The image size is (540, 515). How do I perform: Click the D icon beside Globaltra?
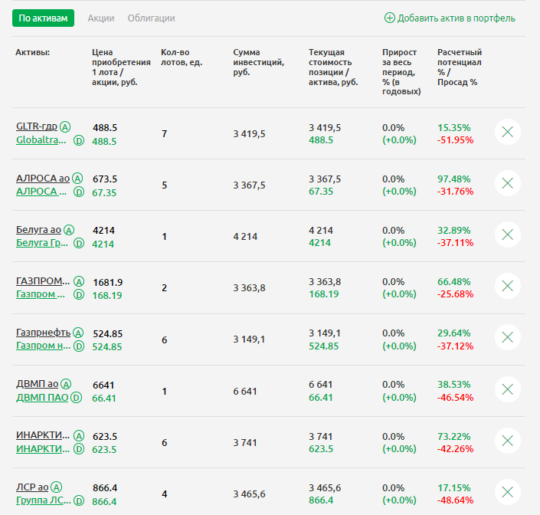tap(78, 140)
